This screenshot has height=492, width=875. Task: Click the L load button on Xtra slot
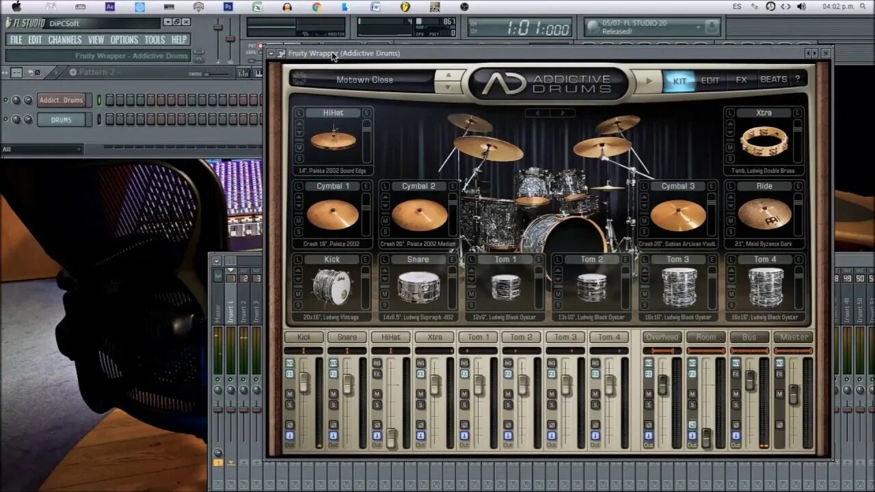point(731,113)
